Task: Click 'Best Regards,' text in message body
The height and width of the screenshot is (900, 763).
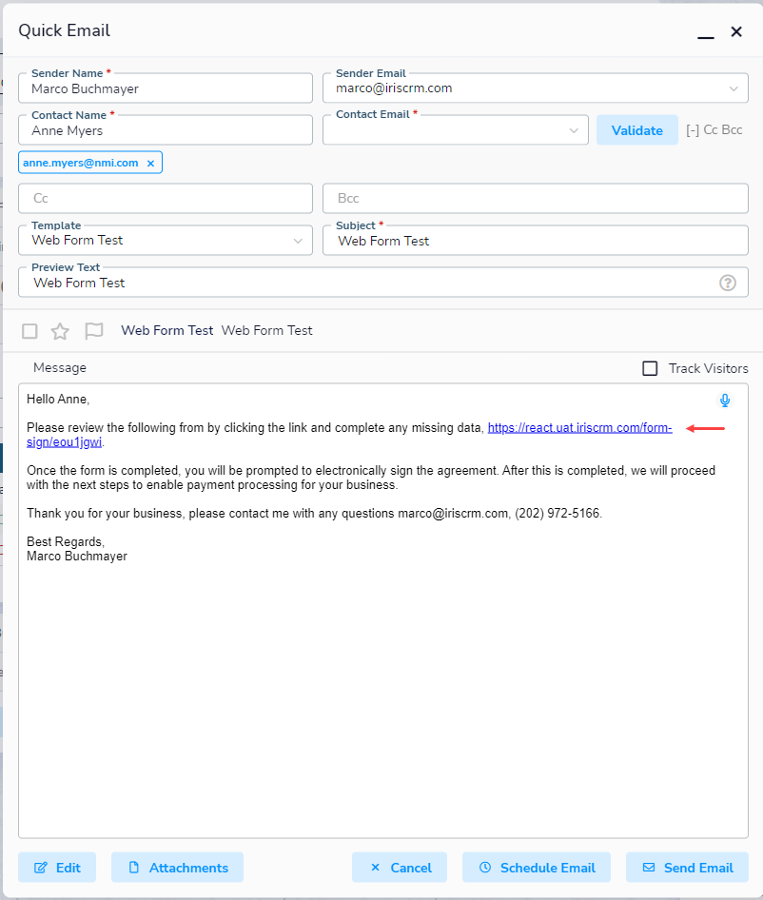Action: click(66, 542)
